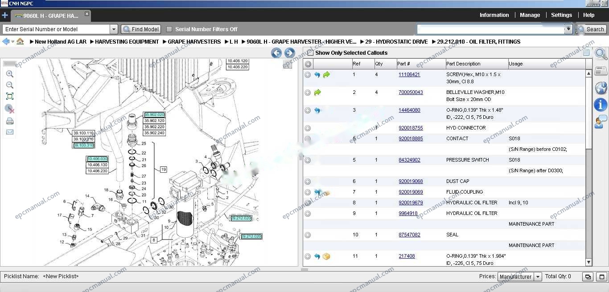Enable Show Only Selected Callouts checkbox
Image resolution: width=609 pixels, height=292 pixels.
coord(310,53)
